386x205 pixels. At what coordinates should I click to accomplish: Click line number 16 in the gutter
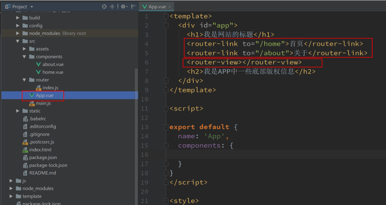145,154
